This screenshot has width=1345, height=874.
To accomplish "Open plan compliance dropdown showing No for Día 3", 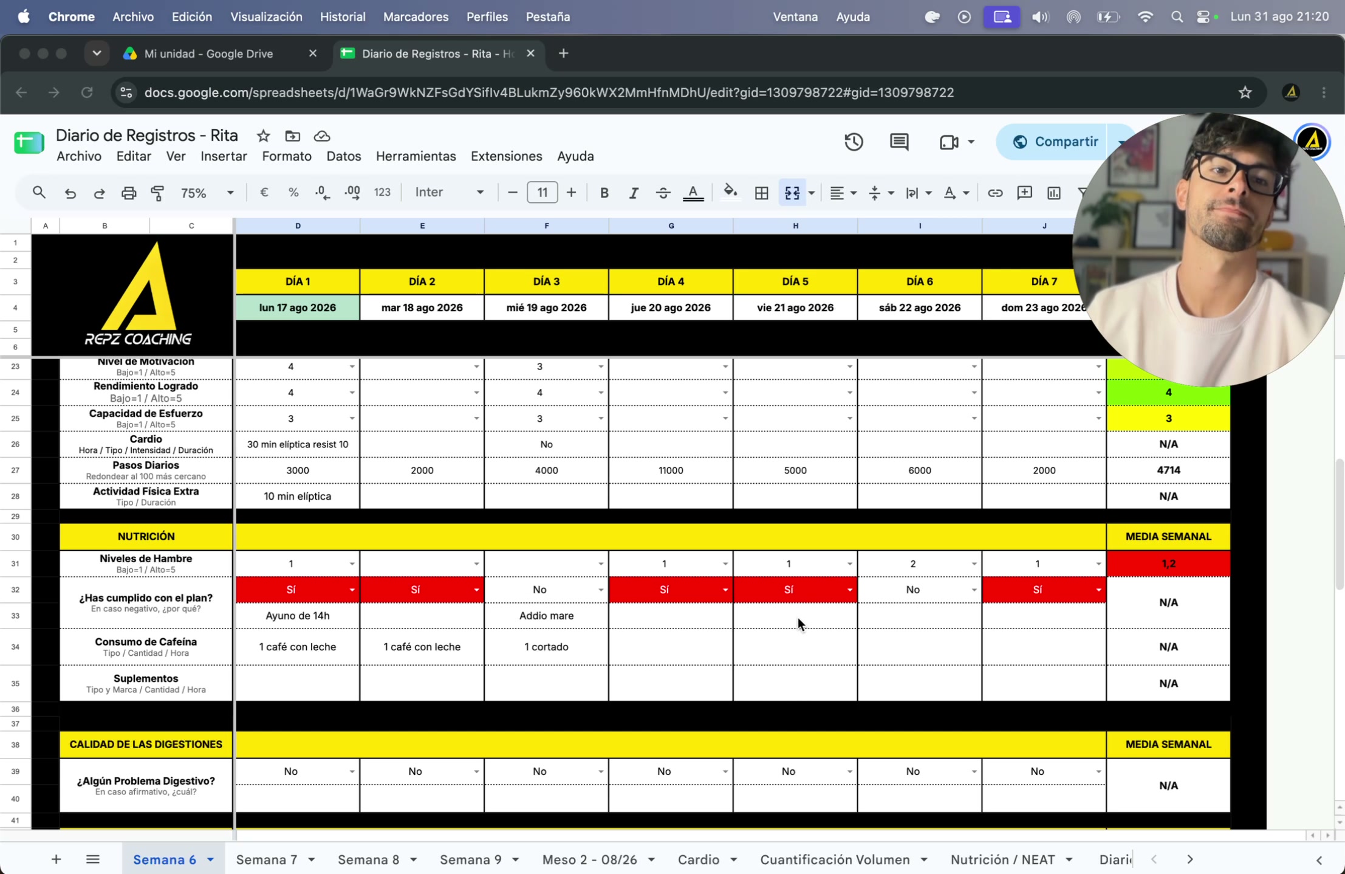I will coord(600,590).
